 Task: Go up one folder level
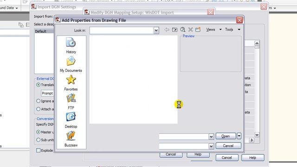[x=174, y=30]
